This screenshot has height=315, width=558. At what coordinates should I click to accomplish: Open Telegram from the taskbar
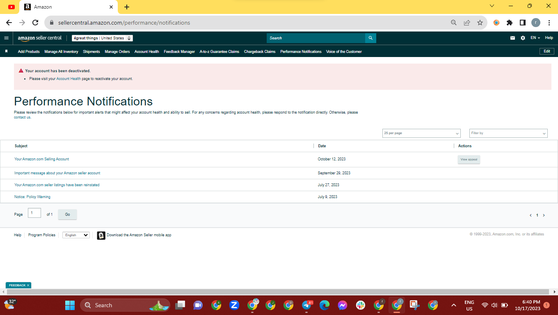click(x=307, y=305)
